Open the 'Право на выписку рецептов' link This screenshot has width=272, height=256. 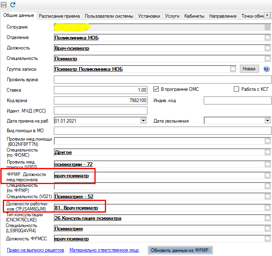tap(35, 250)
